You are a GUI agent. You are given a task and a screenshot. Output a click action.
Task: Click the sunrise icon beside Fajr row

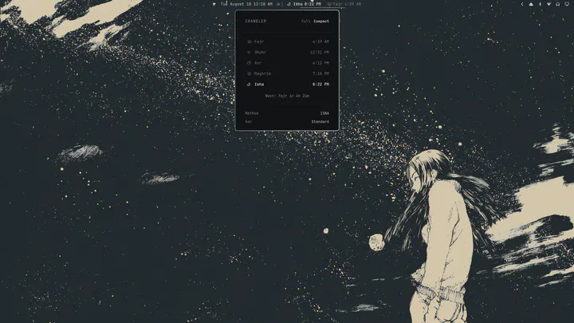click(x=249, y=41)
